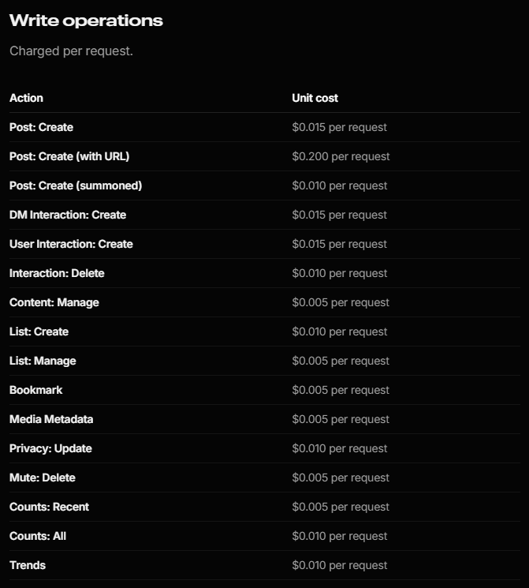This screenshot has height=588, width=529.
Task: Click the Bookmark action label
Action: 36,391
